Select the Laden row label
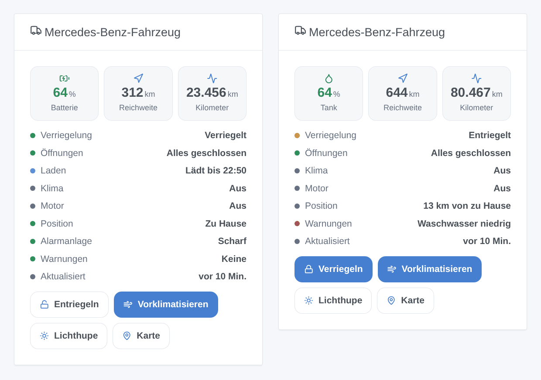Viewport: 541px width, 380px height. (53, 170)
